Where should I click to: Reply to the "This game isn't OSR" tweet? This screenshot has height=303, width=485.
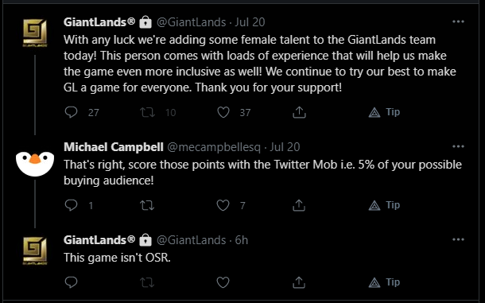[x=71, y=282]
